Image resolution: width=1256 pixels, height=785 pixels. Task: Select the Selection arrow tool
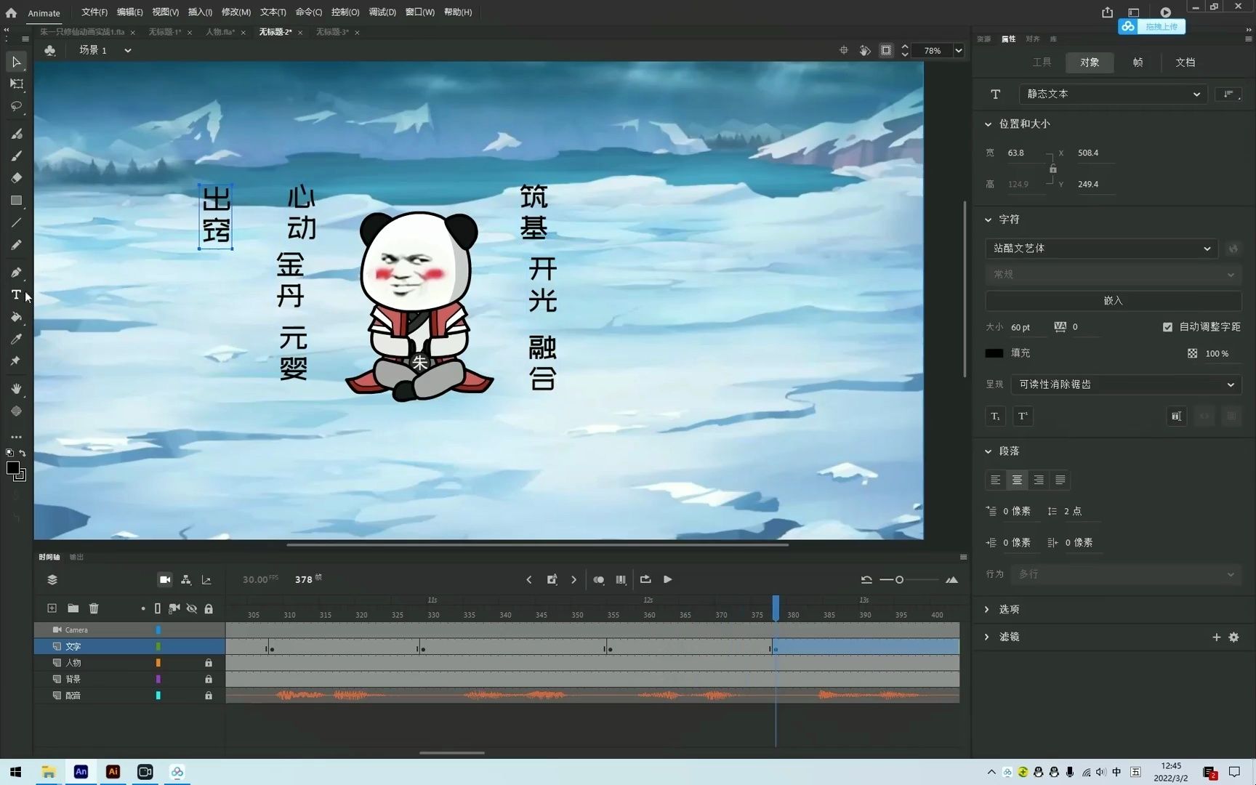click(16, 62)
